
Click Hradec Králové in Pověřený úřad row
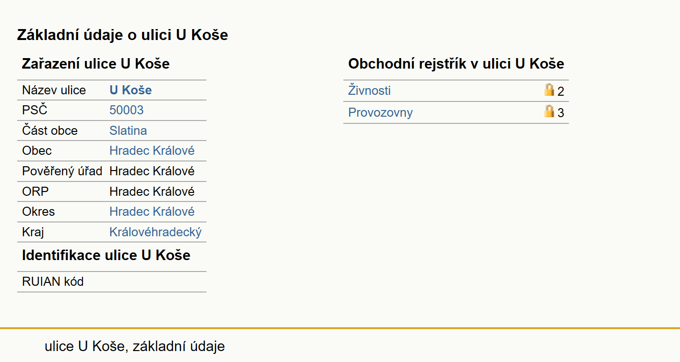point(152,171)
